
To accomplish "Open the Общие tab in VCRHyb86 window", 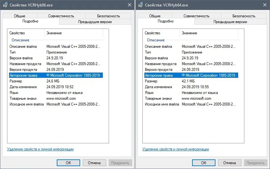I will [x=20, y=16].
